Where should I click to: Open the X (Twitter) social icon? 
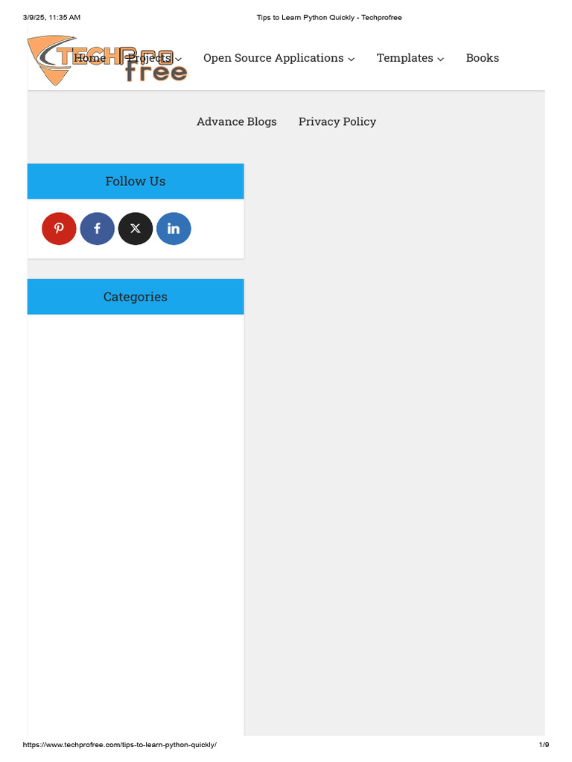pos(136,228)
